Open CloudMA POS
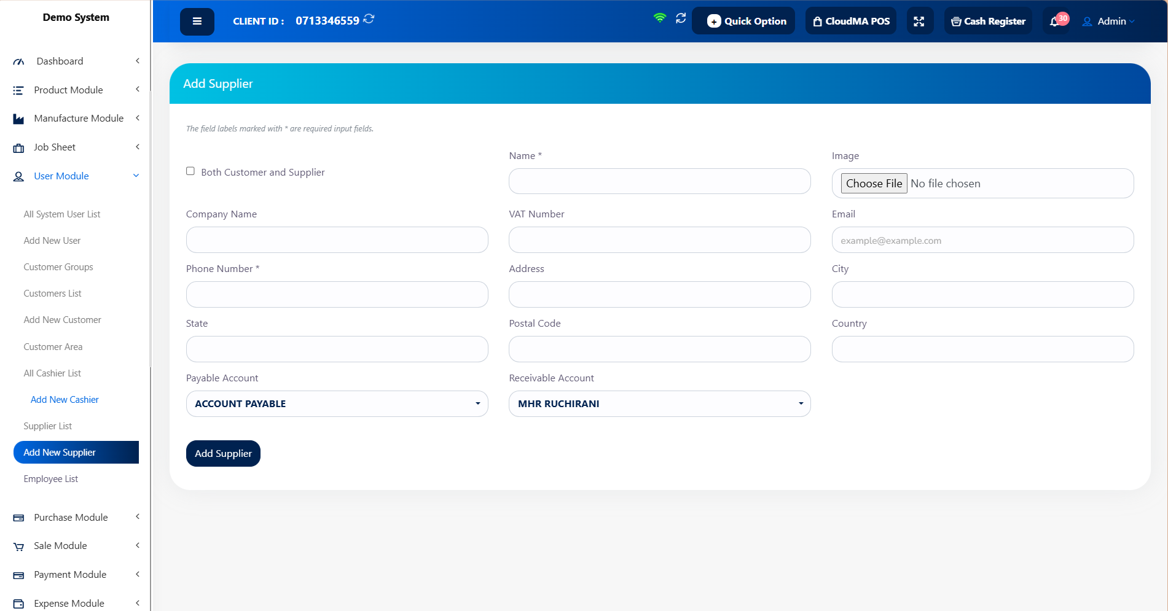The width and height of the screenshot is (1168, 611). [x=851, y=21]
